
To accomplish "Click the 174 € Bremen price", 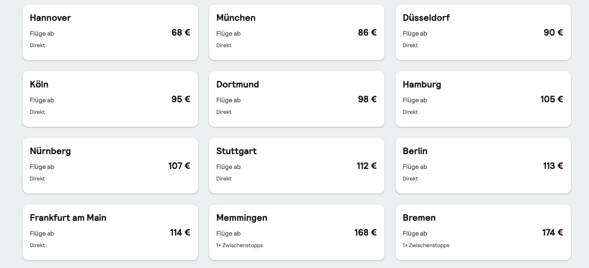I will click(552, 232).
